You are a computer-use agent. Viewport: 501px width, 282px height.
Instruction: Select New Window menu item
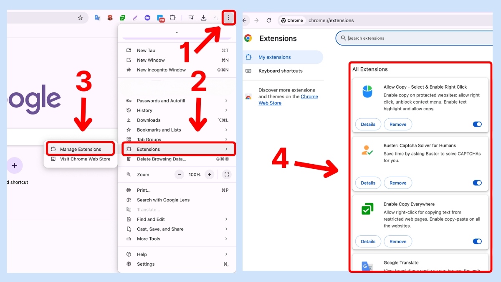177,60
